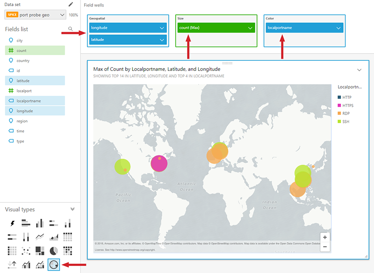Choose the horizontal bar chart visual type
This screenshot has height=273, width=374.
pos(26,223)
